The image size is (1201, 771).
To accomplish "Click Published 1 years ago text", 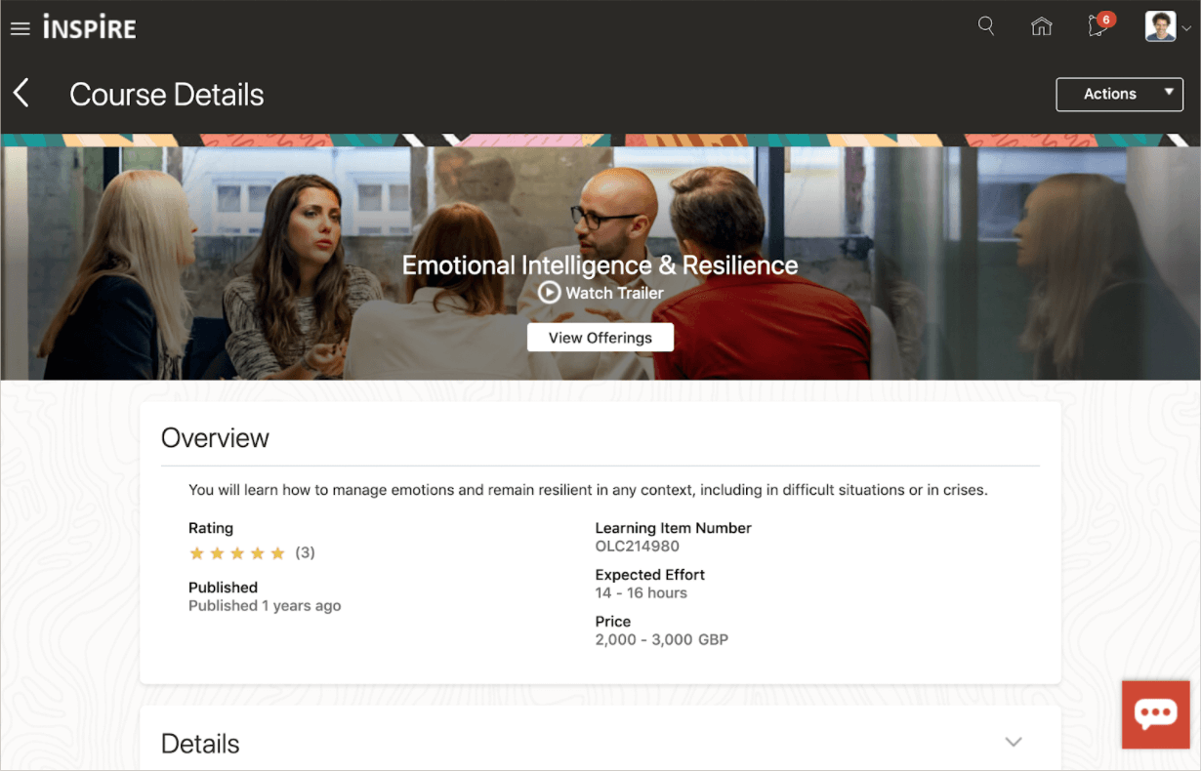I will [x=265, y=606].
